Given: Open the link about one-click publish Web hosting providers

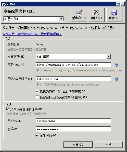Looking at the screenshot, I should tap(32, 34).
